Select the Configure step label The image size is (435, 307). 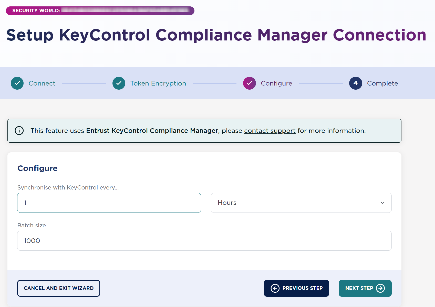click(276, 83)
